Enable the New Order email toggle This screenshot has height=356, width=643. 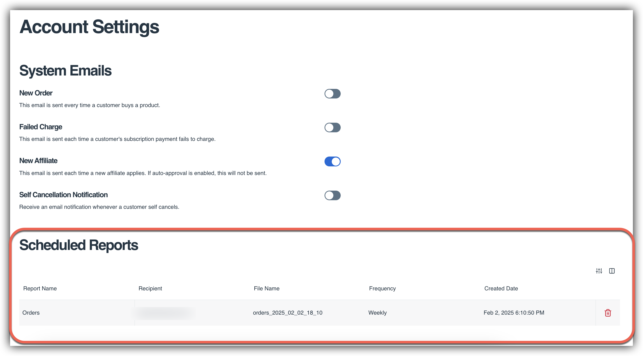pos(332,94)
